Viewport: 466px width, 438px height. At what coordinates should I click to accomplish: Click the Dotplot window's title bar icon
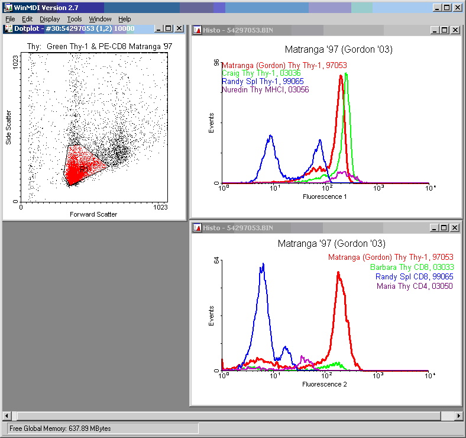click(8, 28)
